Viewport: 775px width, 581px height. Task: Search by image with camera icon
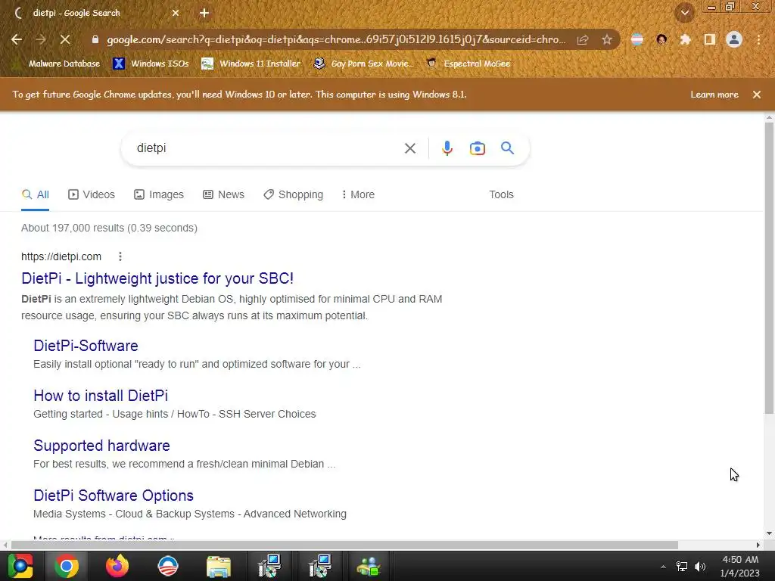tap(478, 148)
